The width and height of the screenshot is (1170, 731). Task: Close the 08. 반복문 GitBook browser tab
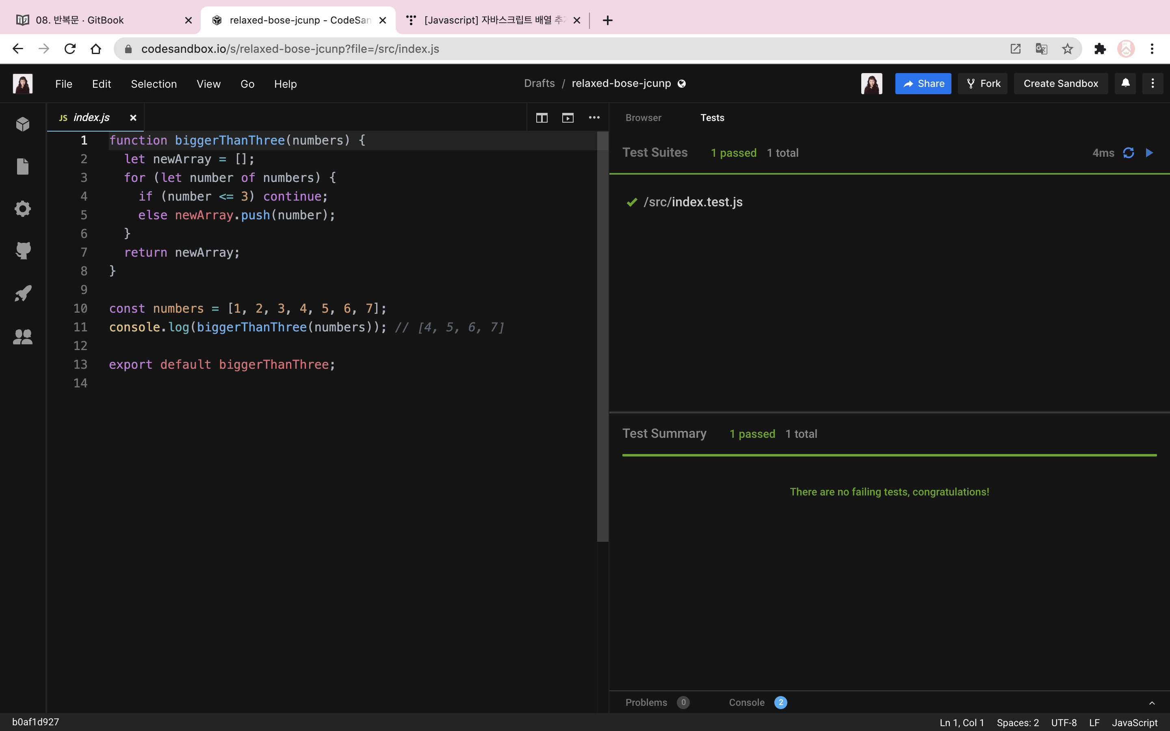188,20
